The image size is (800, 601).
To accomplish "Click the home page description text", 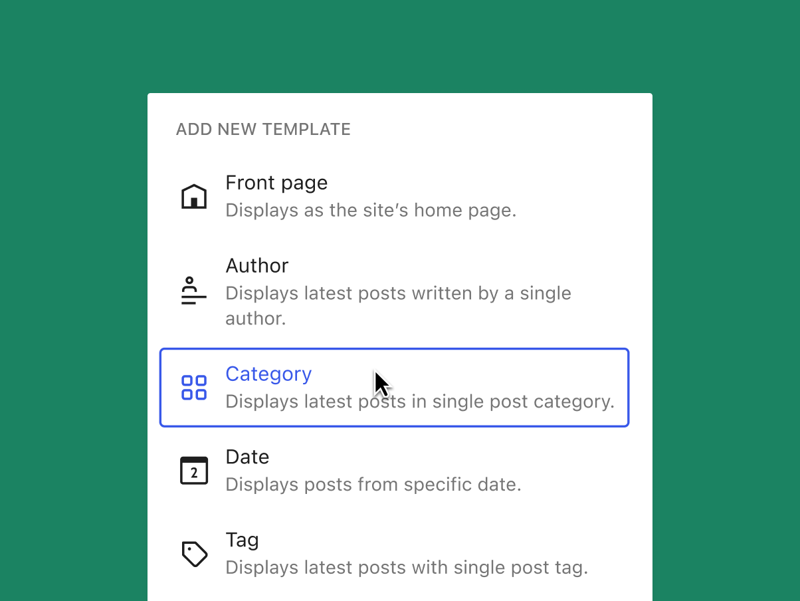I will [371, 210].
